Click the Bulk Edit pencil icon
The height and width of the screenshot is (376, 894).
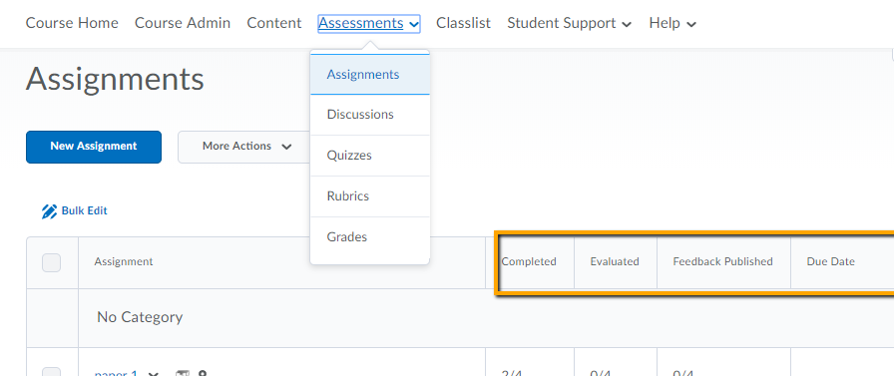coord(49,211)
